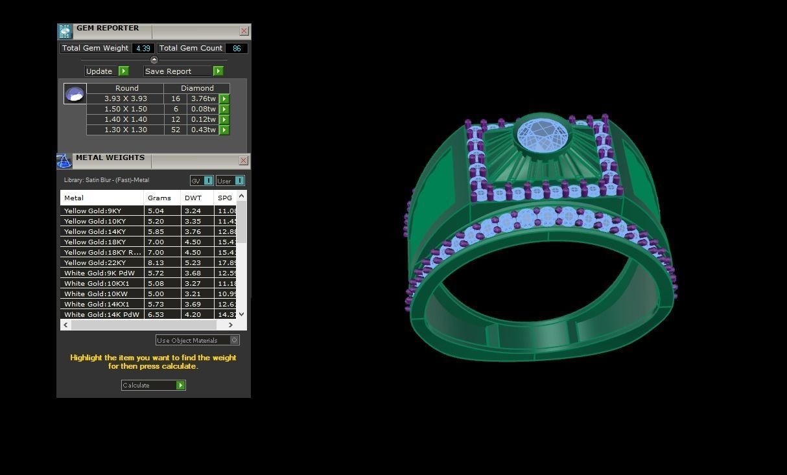
Task: Select the Yellow Gold:9KY row
Action: point(149,211)
